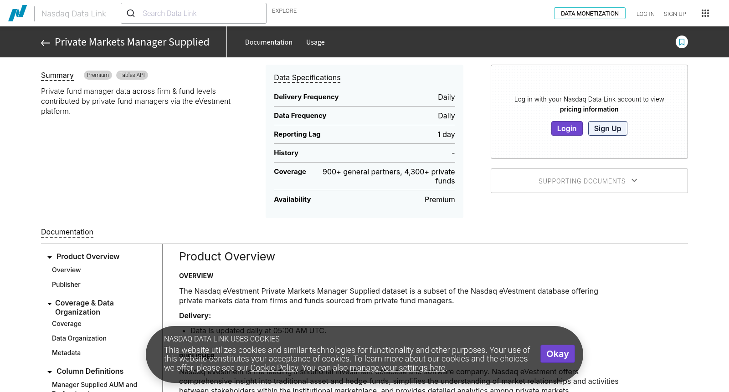Click the Sign Up button in pricing box
The width and height of the screenshot is (729, 392).
tap(608, 128)
